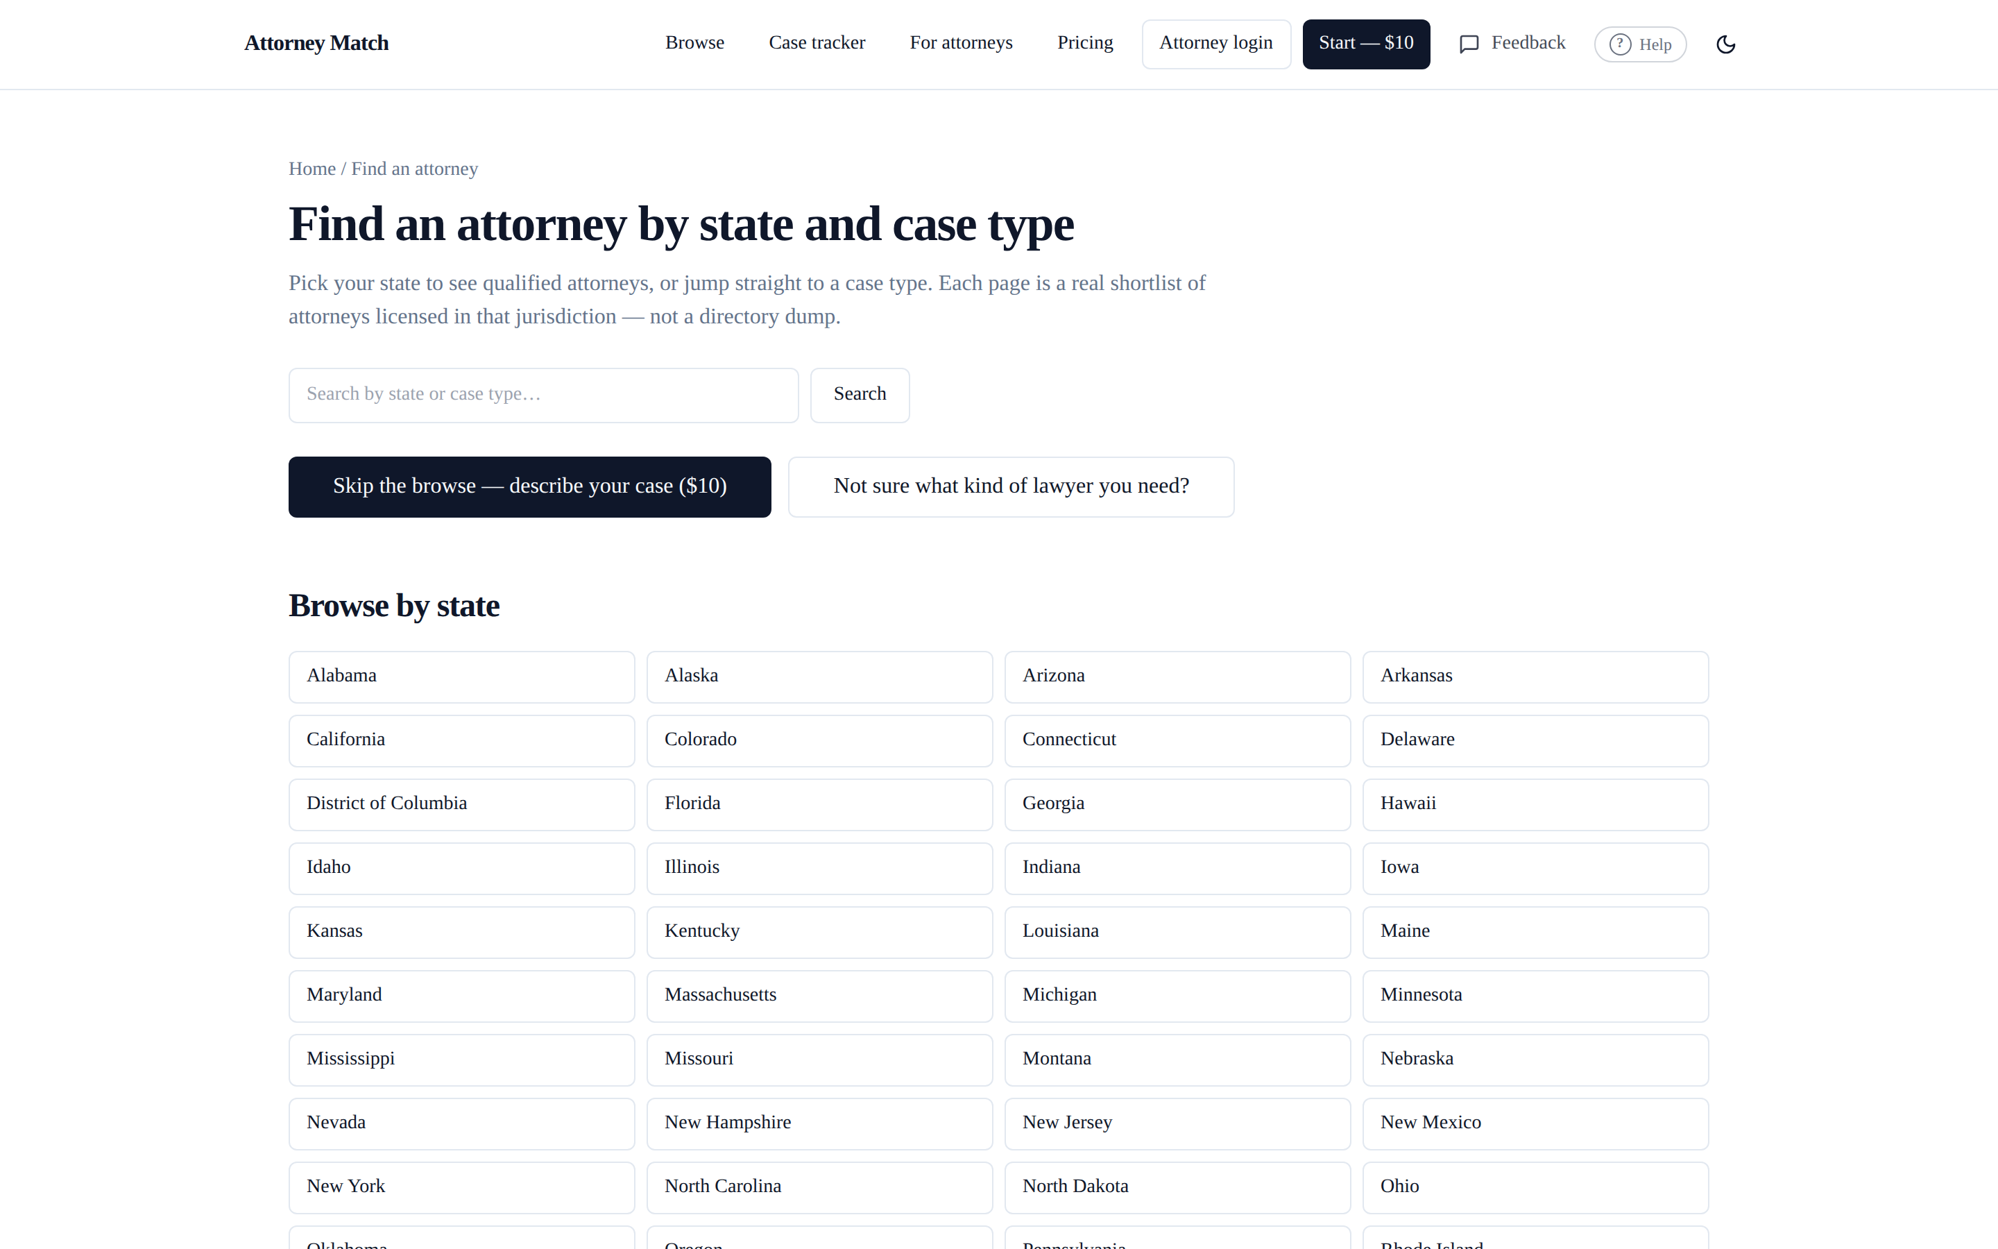Go to Attorney Match home logo
This screenshot has width=1998, height=1249.
pos(316,43)
